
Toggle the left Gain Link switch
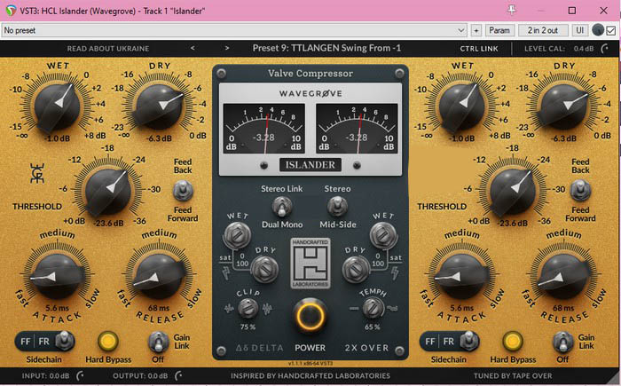(159, 342)
